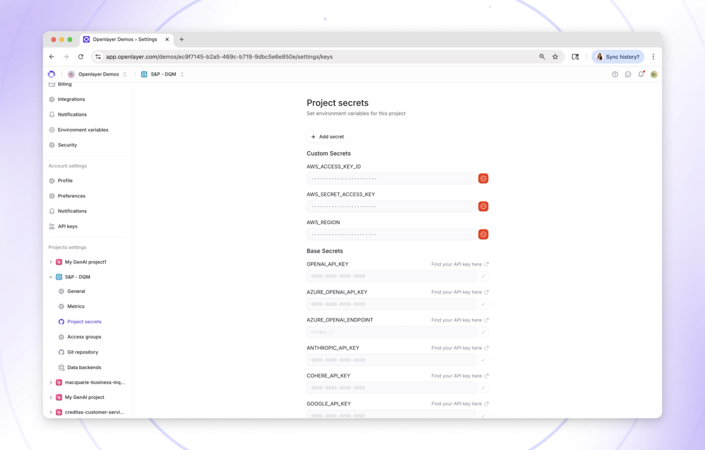Open the browser three-dot menu
The image size is (705, 450).
[x=653, y=57]
